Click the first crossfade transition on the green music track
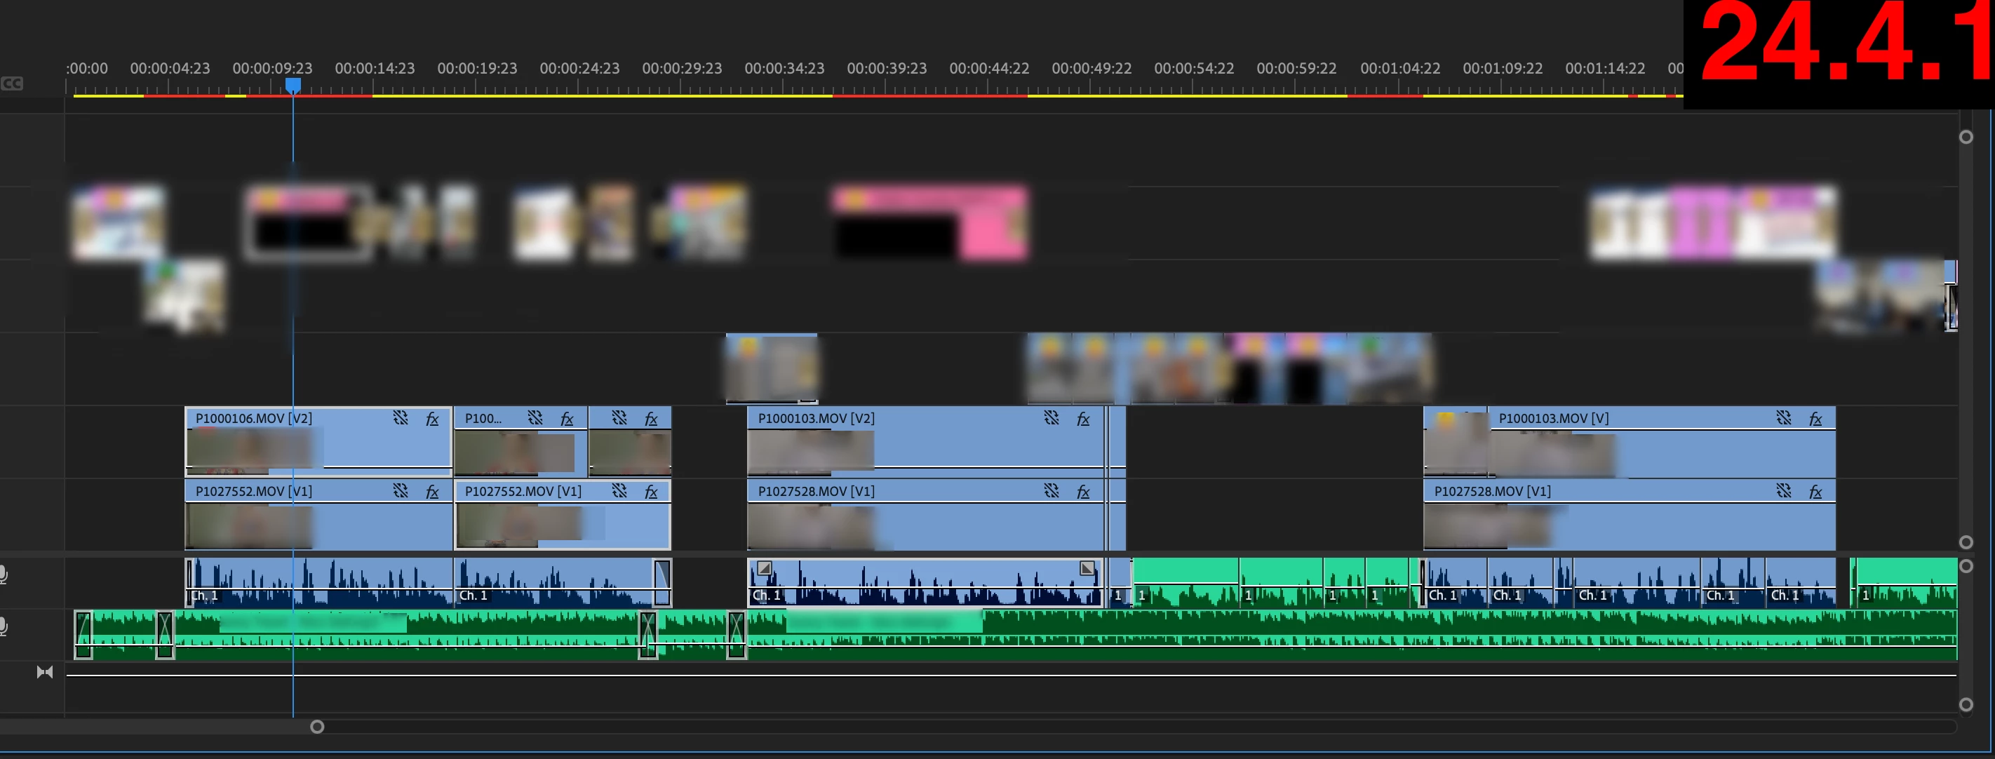Viewport: 1995px width, 759px height. point(83,635)
